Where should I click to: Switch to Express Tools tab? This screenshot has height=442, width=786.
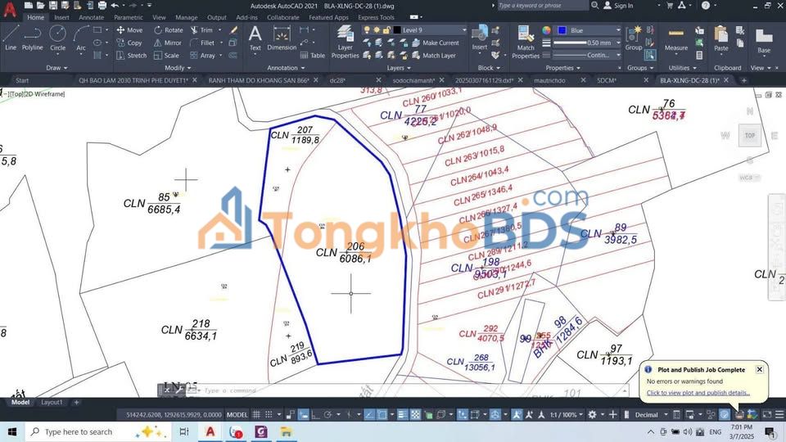(x=376, y=17)
